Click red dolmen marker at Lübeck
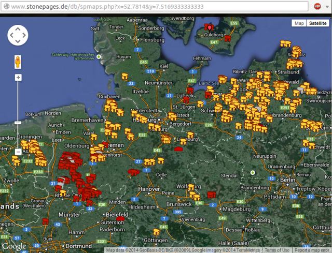332x253 pixels. 186,100
